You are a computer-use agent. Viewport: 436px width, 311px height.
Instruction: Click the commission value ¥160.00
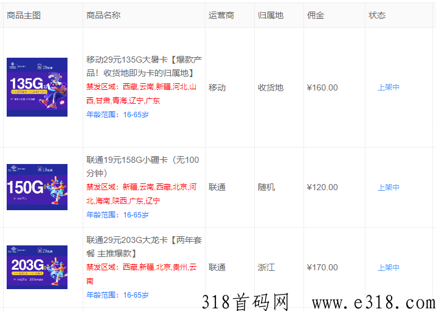point(322,87)
